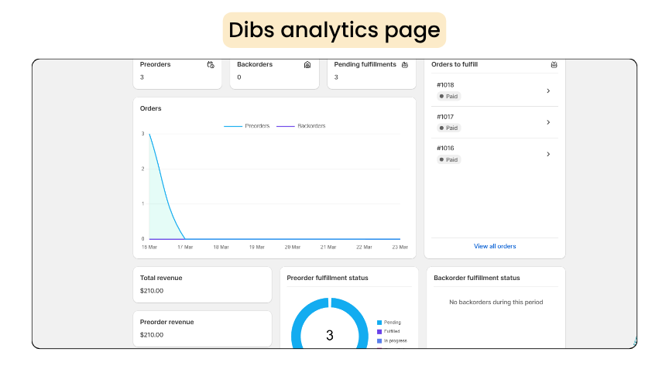Click the Backorders summary card title
The image size is (669, 376).
coord(255,64)
